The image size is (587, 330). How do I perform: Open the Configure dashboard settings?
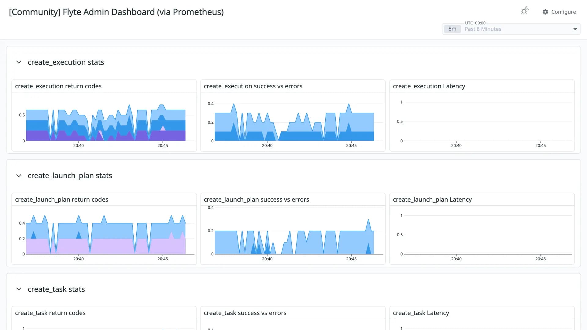pos(559,12)
